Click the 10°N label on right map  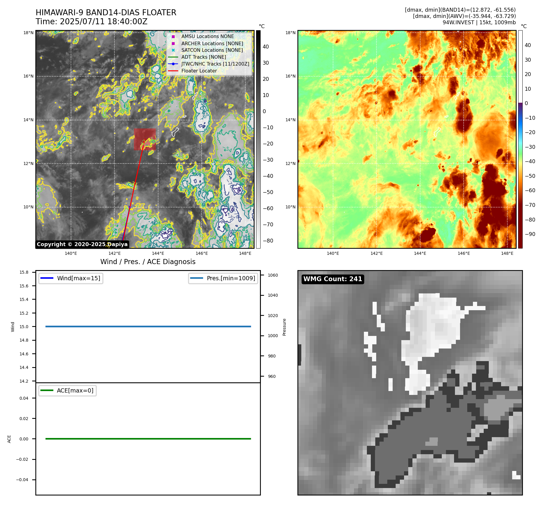291,207
